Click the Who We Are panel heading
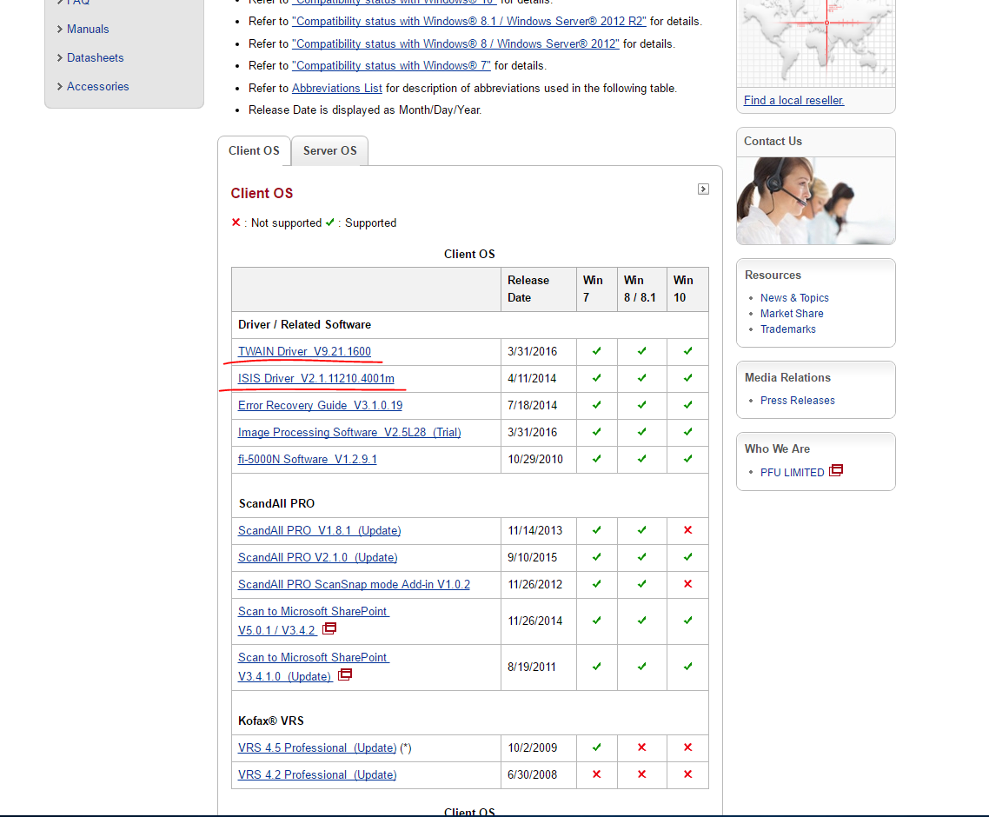Viewport: 989px width, 817px height. pos(777,449)
